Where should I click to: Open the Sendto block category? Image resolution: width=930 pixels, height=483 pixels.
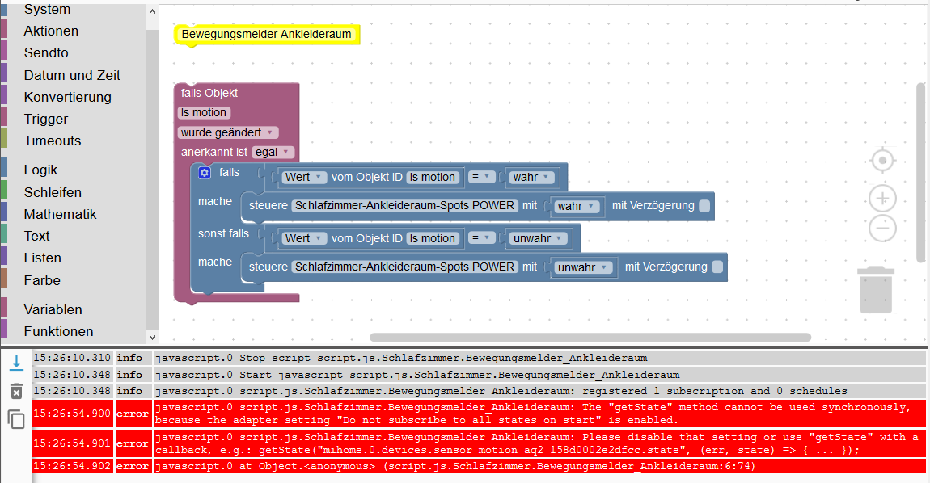(46, 52)
